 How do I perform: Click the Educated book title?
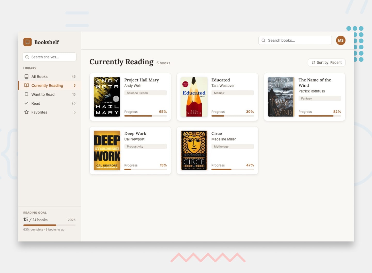click(221, 80)
